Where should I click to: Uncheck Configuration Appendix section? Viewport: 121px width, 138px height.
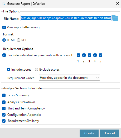tap(4, 115)
